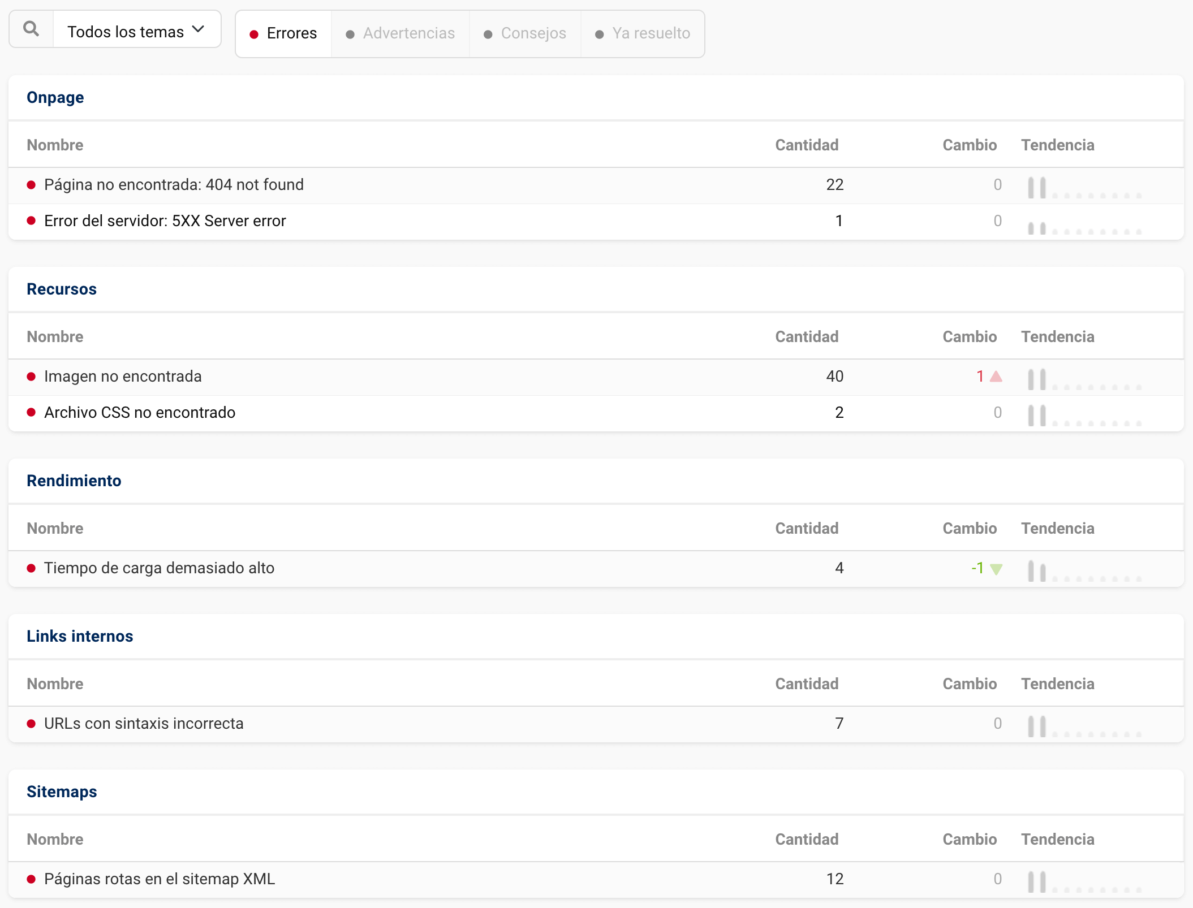Click trend sparkline for 404 not found
Screen dimensions: 1193x908
pyautogui.click(x=1084, y=187)
